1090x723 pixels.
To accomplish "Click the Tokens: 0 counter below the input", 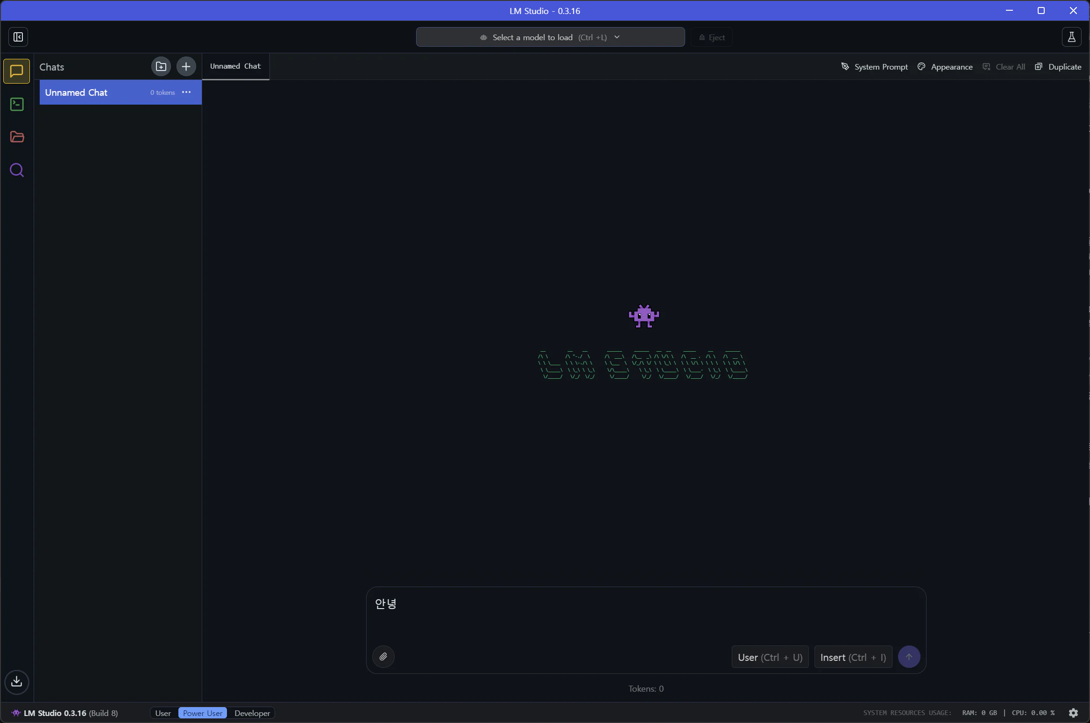I will click(x=646, y=688).
